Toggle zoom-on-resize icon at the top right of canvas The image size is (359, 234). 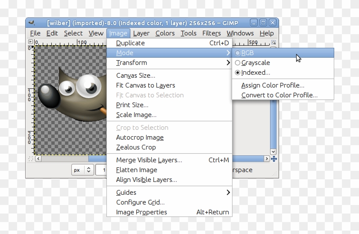274,42
